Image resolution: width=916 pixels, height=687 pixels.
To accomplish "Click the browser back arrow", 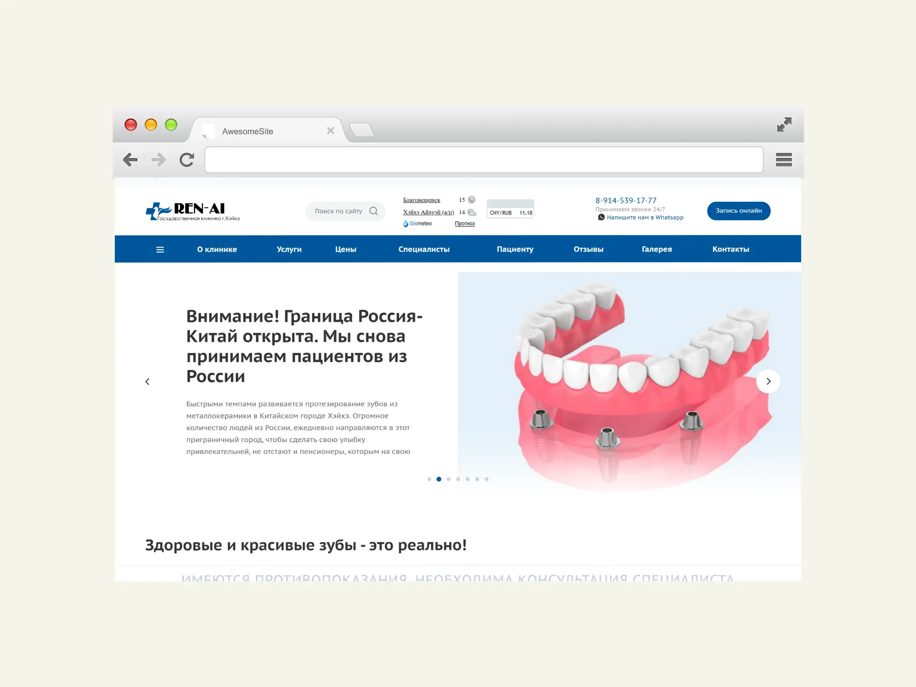I will tap(130, 159).
